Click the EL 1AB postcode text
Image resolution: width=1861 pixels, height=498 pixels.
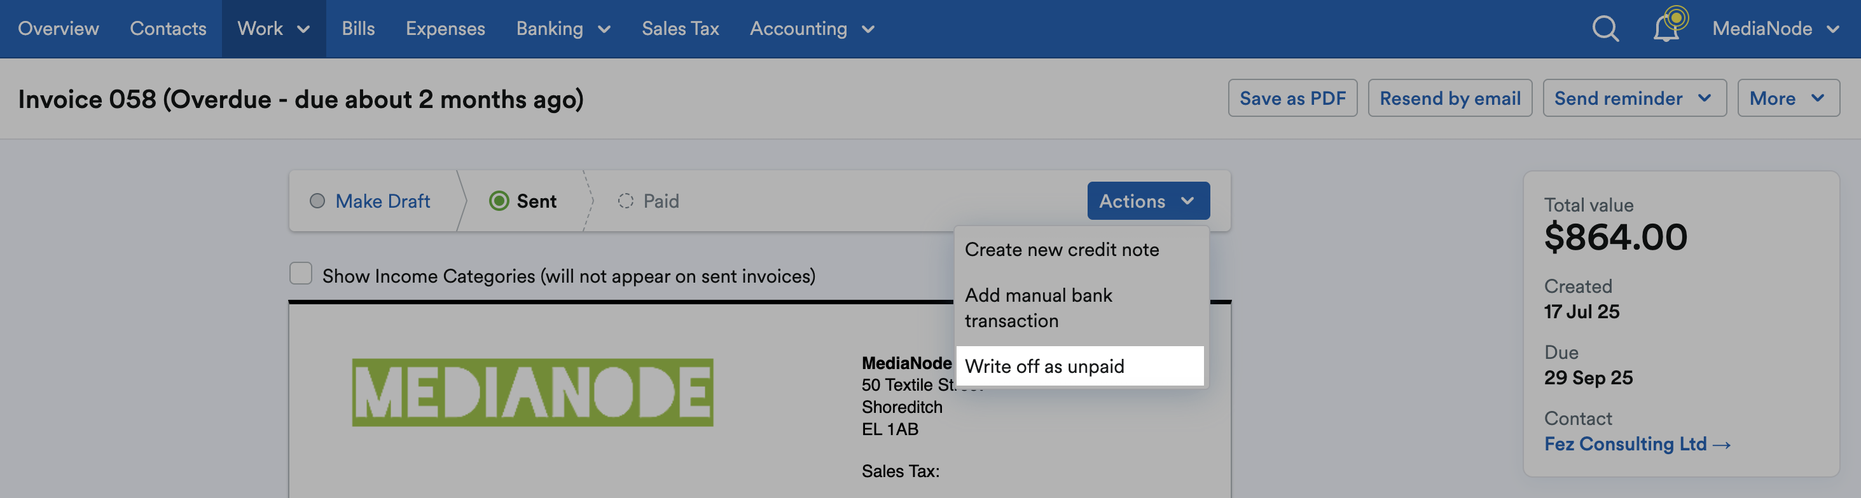coord(889,429)
